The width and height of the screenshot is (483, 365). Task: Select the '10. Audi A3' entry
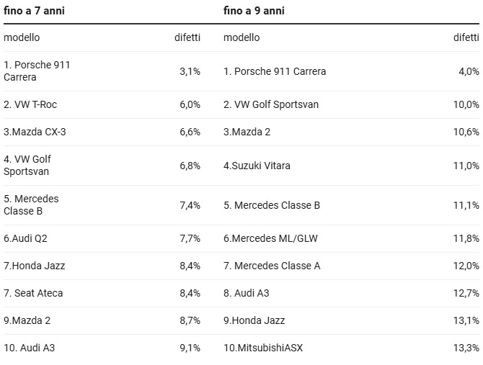click(x=29, y=348)
